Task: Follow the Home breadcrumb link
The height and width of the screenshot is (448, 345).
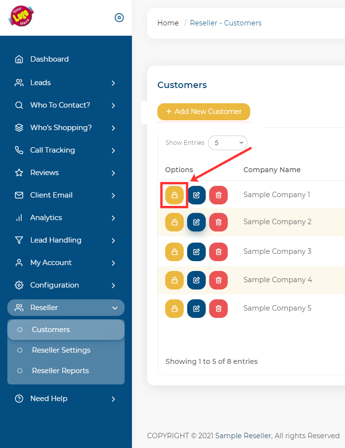Action: tap(168, 23)
